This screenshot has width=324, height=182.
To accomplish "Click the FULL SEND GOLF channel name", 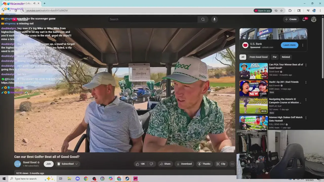I will tap(277, 124).
